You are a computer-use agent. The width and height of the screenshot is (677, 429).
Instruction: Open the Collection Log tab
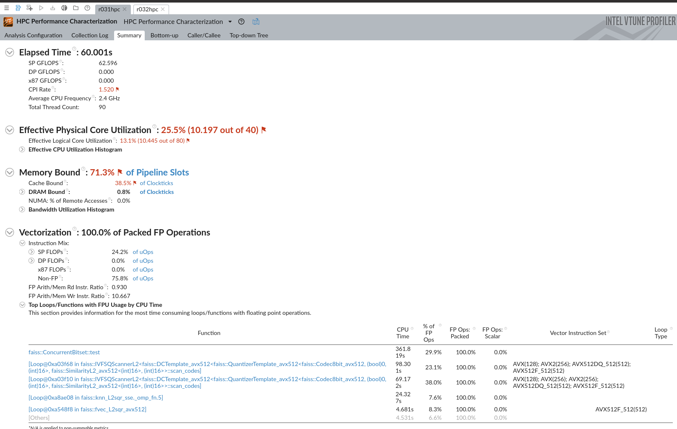coord(90,35)
